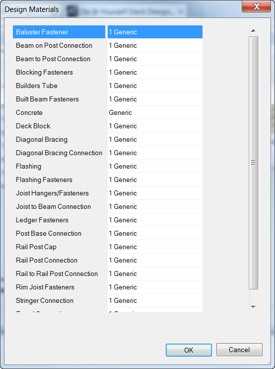Click the scrollbar up arrow

tap(253, 31)
